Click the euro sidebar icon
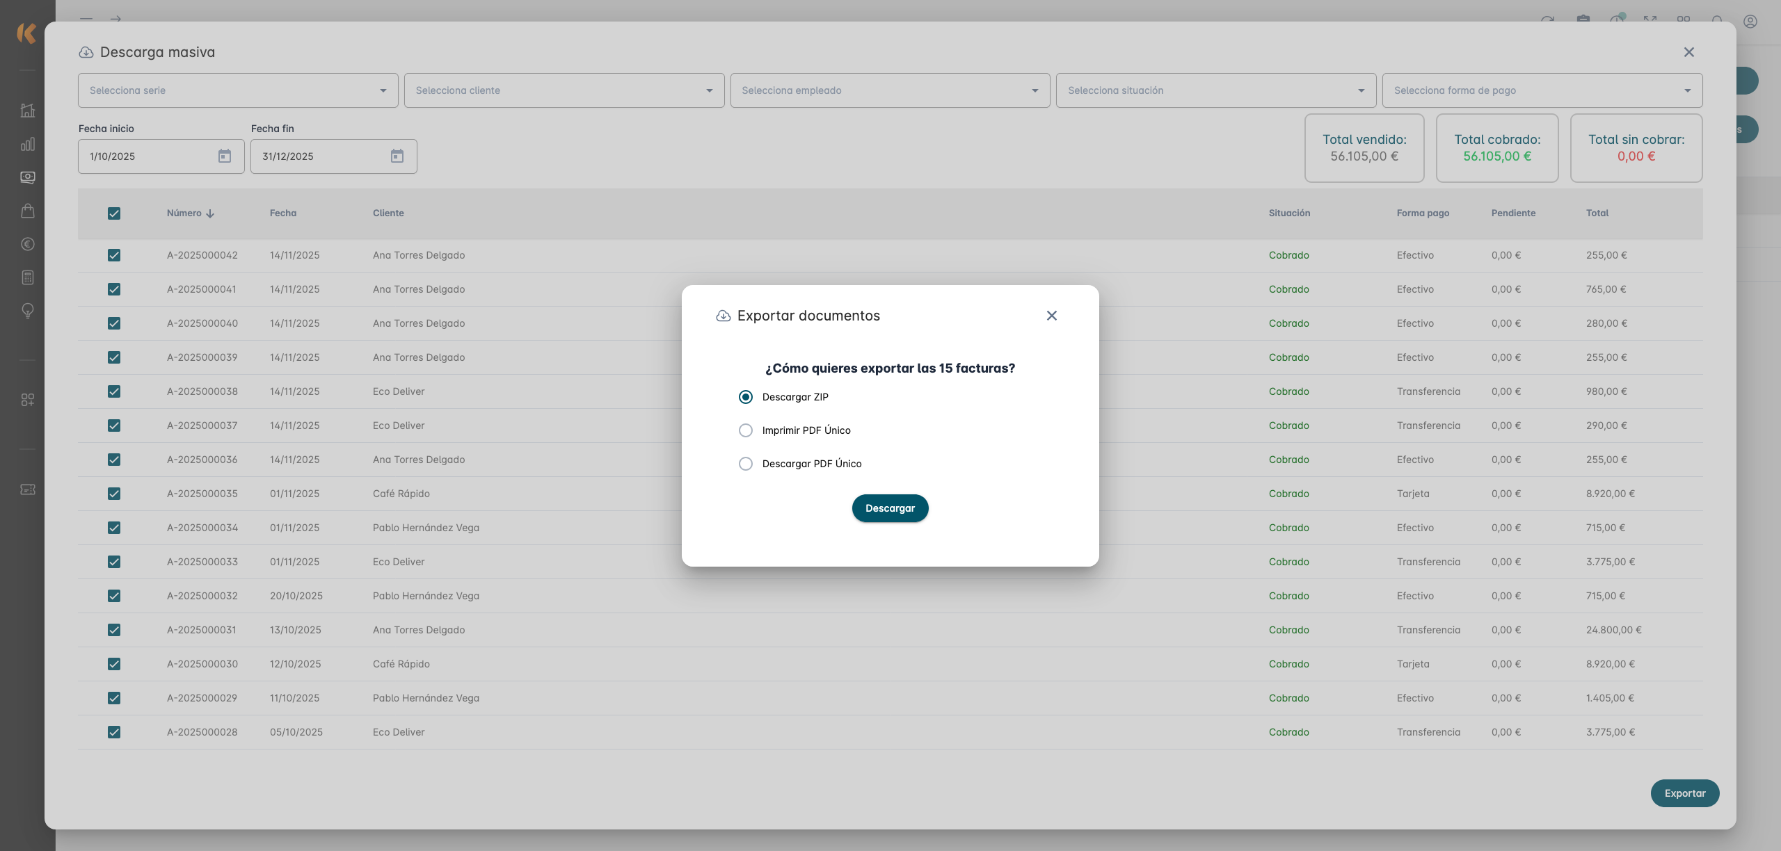This screenshot has height=851, width=1781. (x=28, y=244)
